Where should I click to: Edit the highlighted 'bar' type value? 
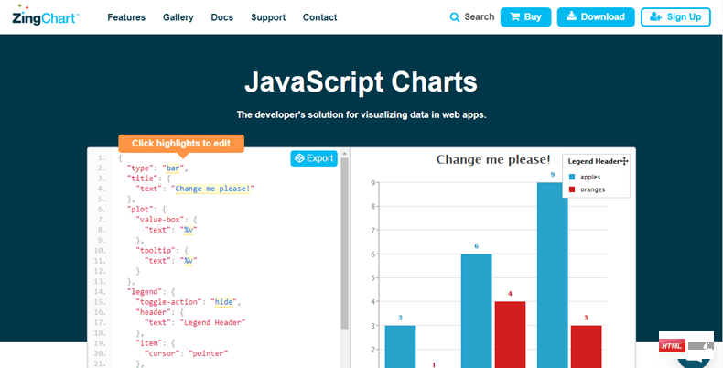(175, 168)
